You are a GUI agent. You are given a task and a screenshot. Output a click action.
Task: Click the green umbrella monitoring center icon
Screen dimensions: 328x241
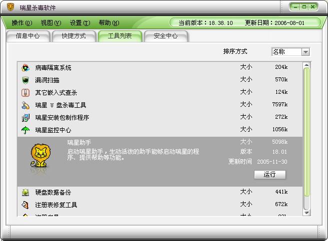click(x=25, y=130)
